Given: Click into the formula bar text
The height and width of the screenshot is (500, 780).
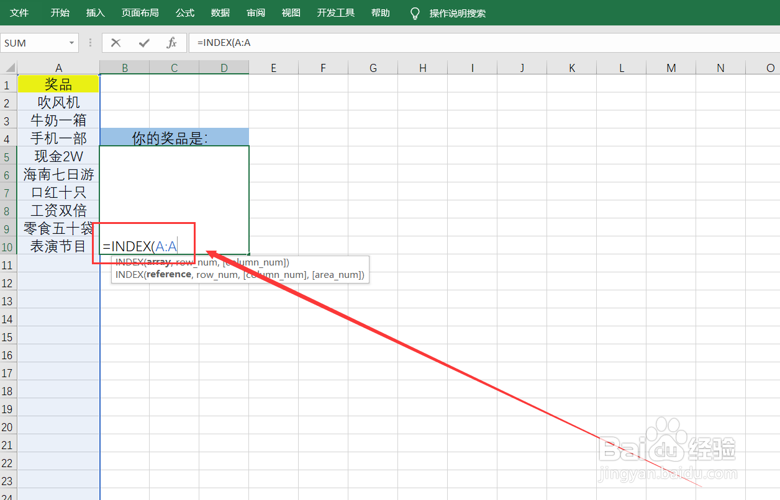Looking at the screenshot, I should point(484,43).
